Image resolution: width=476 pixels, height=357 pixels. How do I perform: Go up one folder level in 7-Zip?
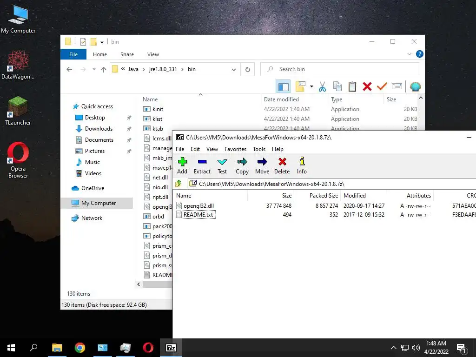(x=178, y=184)
